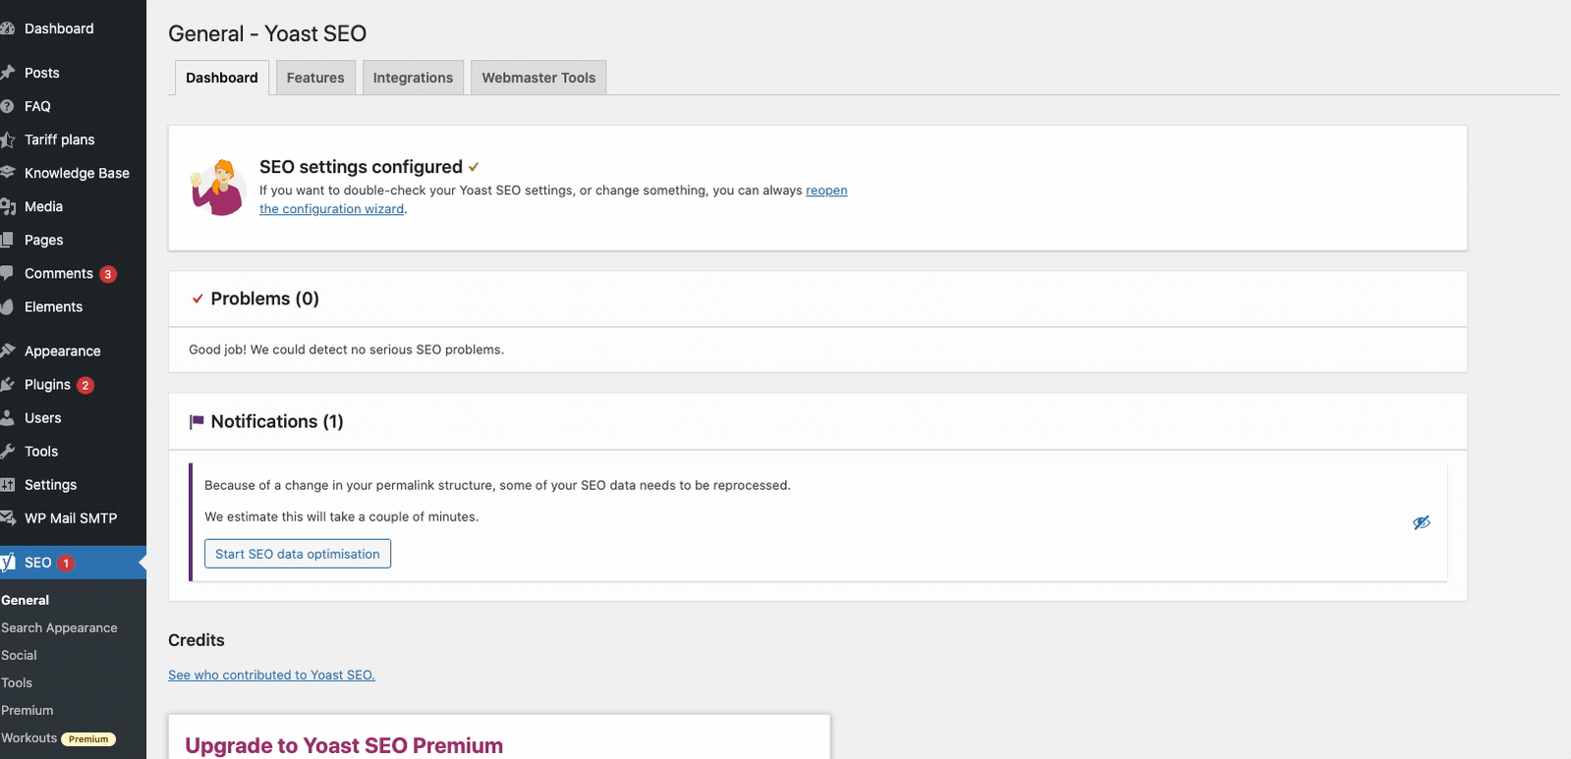The height and width of the screenshot is (759, 1571).
Task: Open the Appearance menu item
Action: click(63, 351)
